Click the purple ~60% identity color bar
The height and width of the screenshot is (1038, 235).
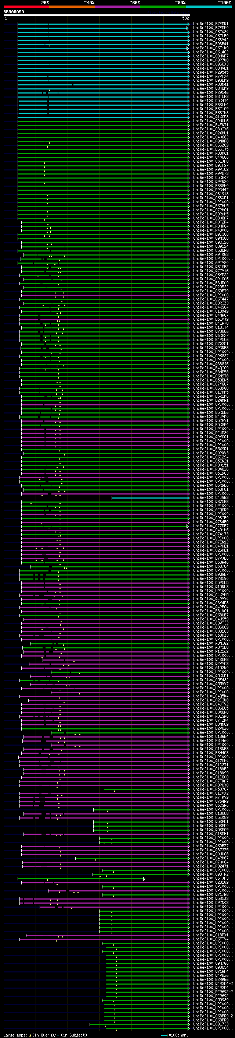tap(118, 7)
